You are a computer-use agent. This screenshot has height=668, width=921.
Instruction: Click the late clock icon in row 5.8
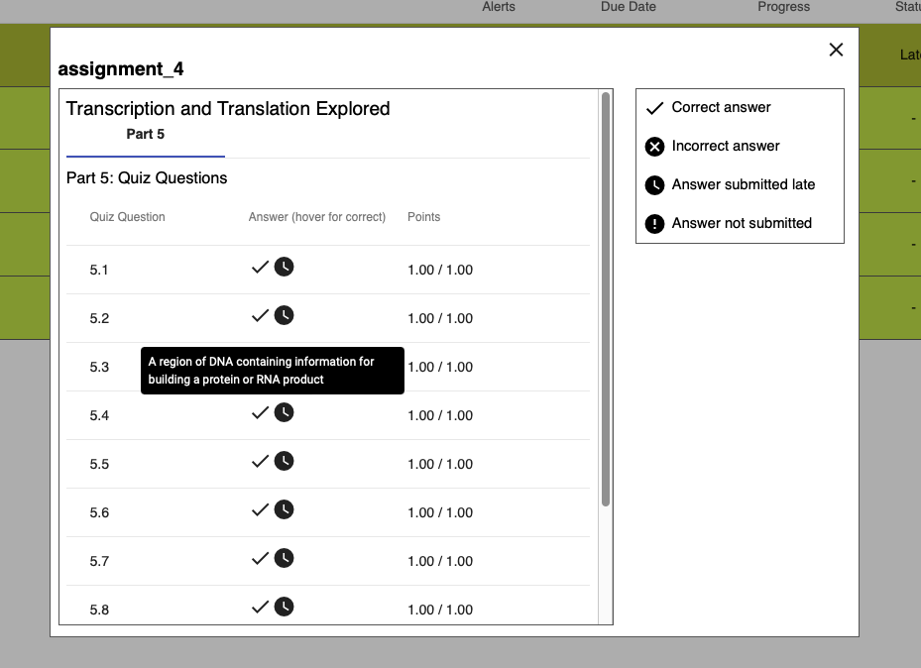[284, 608]
